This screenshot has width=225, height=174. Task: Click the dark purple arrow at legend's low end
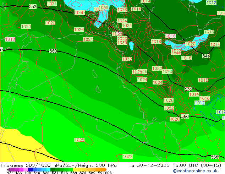pos(8,169)
